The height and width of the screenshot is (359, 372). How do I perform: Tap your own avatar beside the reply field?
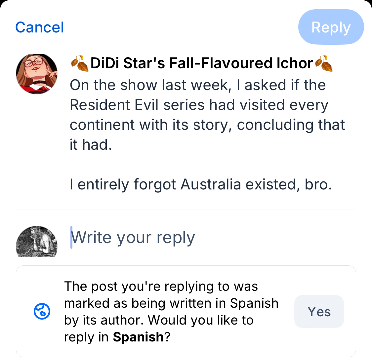tap(36, 242)
